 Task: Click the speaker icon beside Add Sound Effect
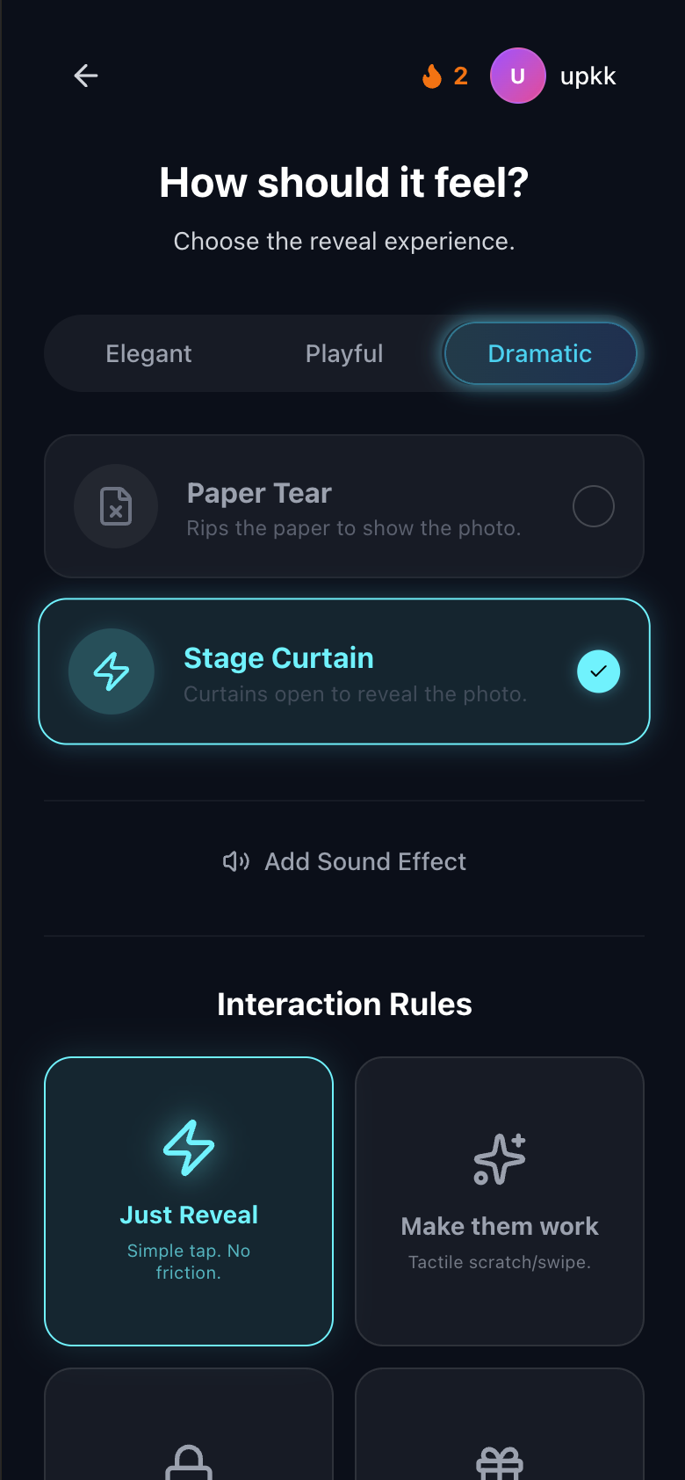[x=235, y=861]
